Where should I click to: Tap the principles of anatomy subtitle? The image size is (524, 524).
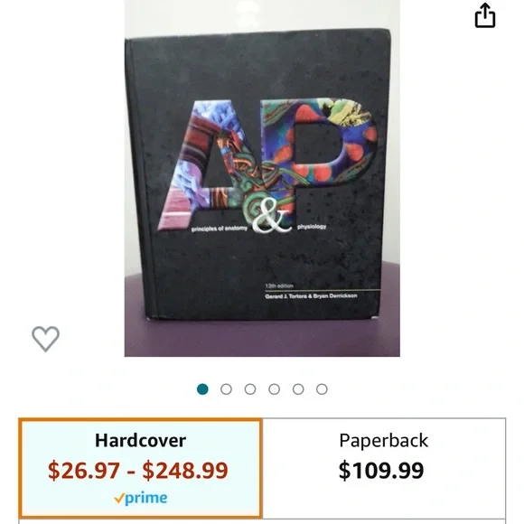point(220,229)
